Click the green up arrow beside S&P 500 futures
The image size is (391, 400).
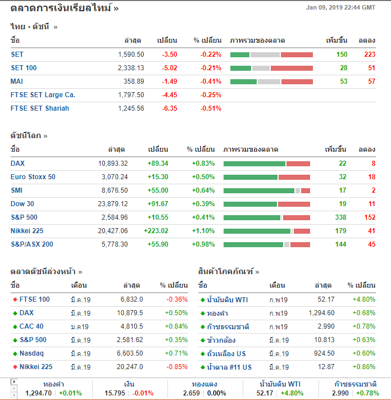pyautogui.click(x=15, y=340)
